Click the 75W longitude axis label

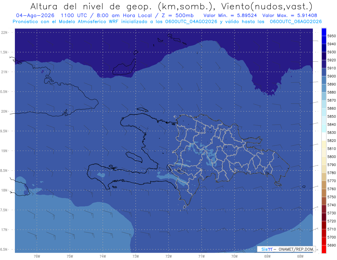tap(70, 256)
